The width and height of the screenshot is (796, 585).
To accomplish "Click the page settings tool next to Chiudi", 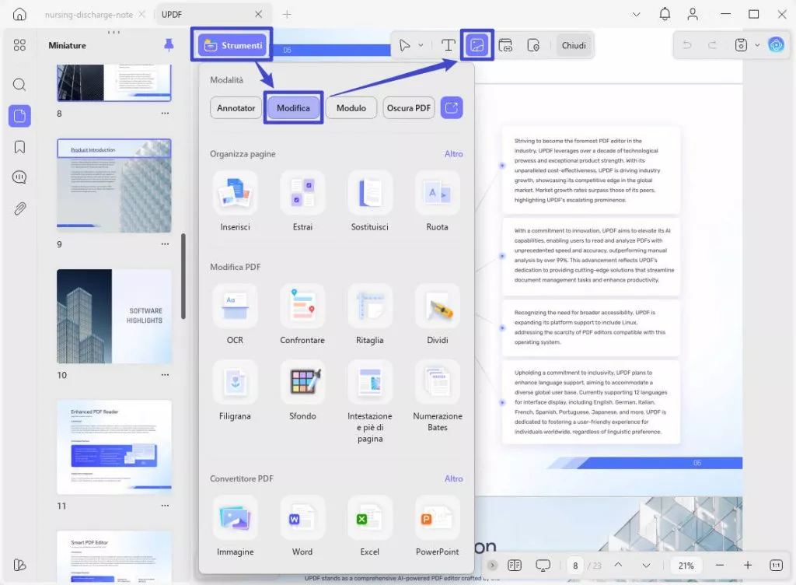I will (533, 45).
